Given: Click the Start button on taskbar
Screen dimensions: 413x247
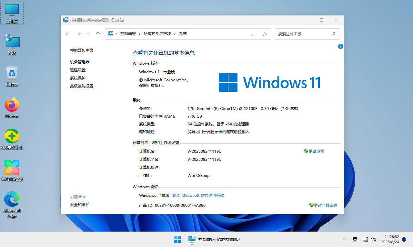Looking at the screenshot, I should [x=177, y=239].
